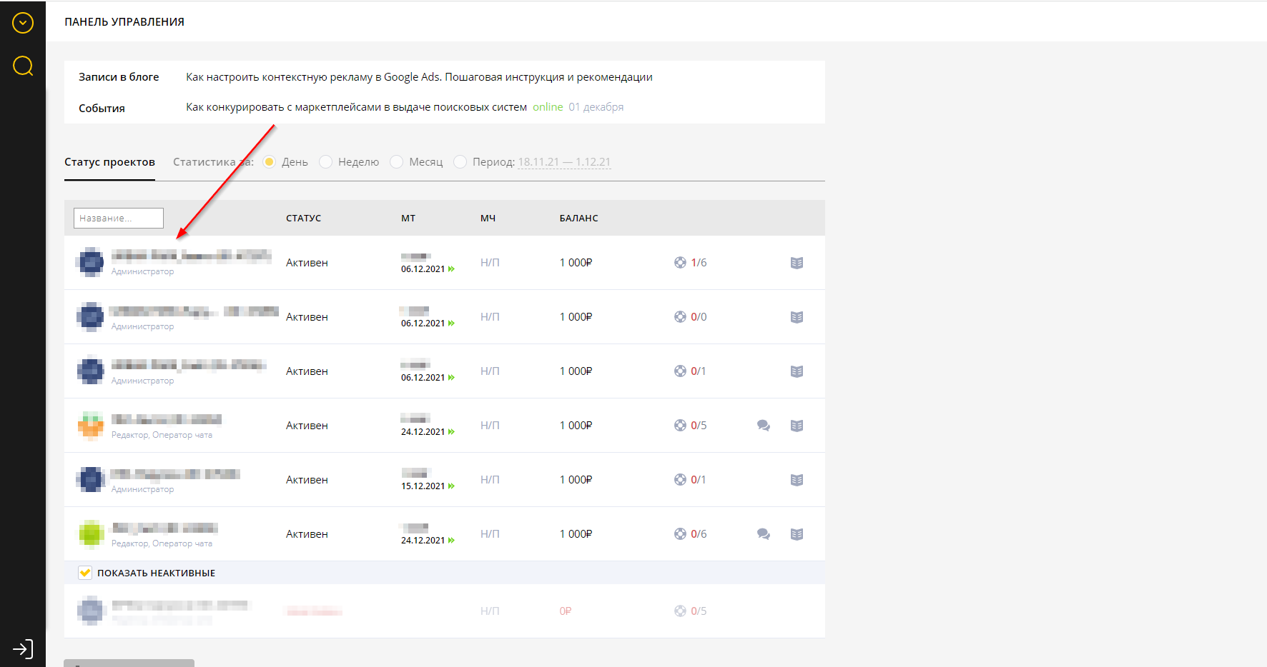1267x667 pixels.
Task: Click the support lifebuoy icon next to 1/6
Action: pyautogui.click(x=680, y=263)
